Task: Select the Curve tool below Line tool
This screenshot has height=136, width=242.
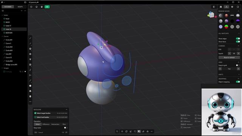Action: (30, 43)
